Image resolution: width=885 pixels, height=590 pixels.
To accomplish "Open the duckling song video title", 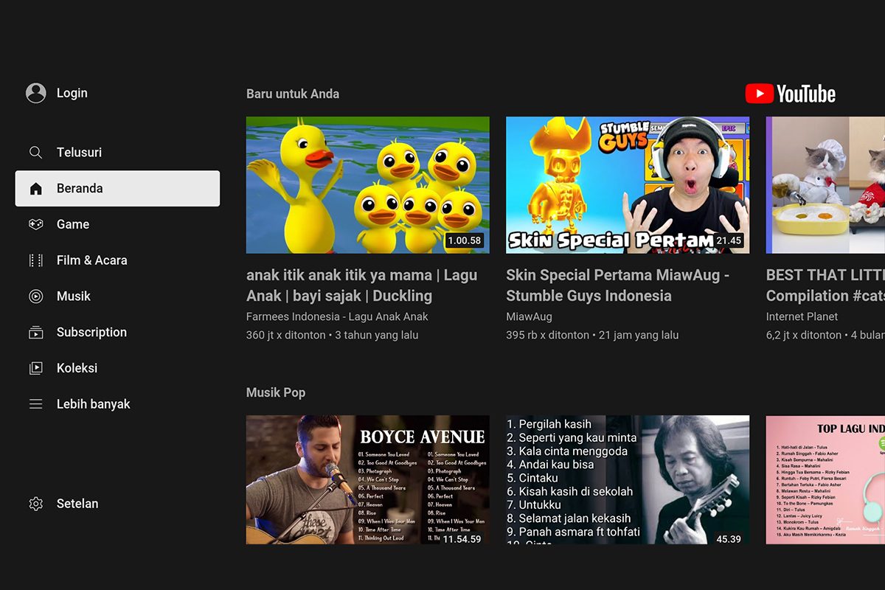I will (x=361, y=285).
